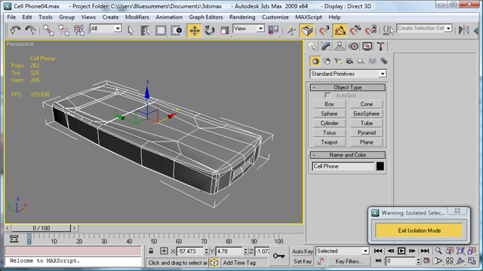The width and height of the screenshot is (483, 271).
Task: Open the Rendering menu
Action: [242, 17]
